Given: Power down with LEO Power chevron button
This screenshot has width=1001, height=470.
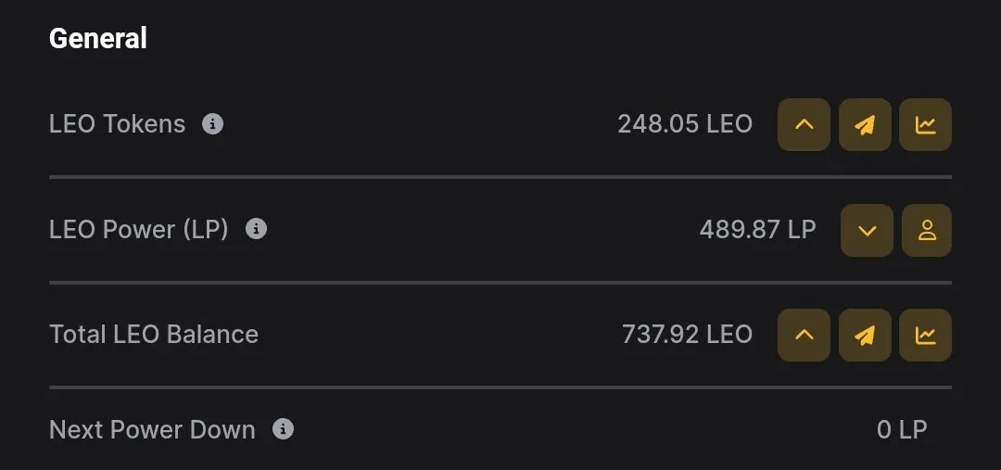Looking at the screenshot, I should coord(867,231).
